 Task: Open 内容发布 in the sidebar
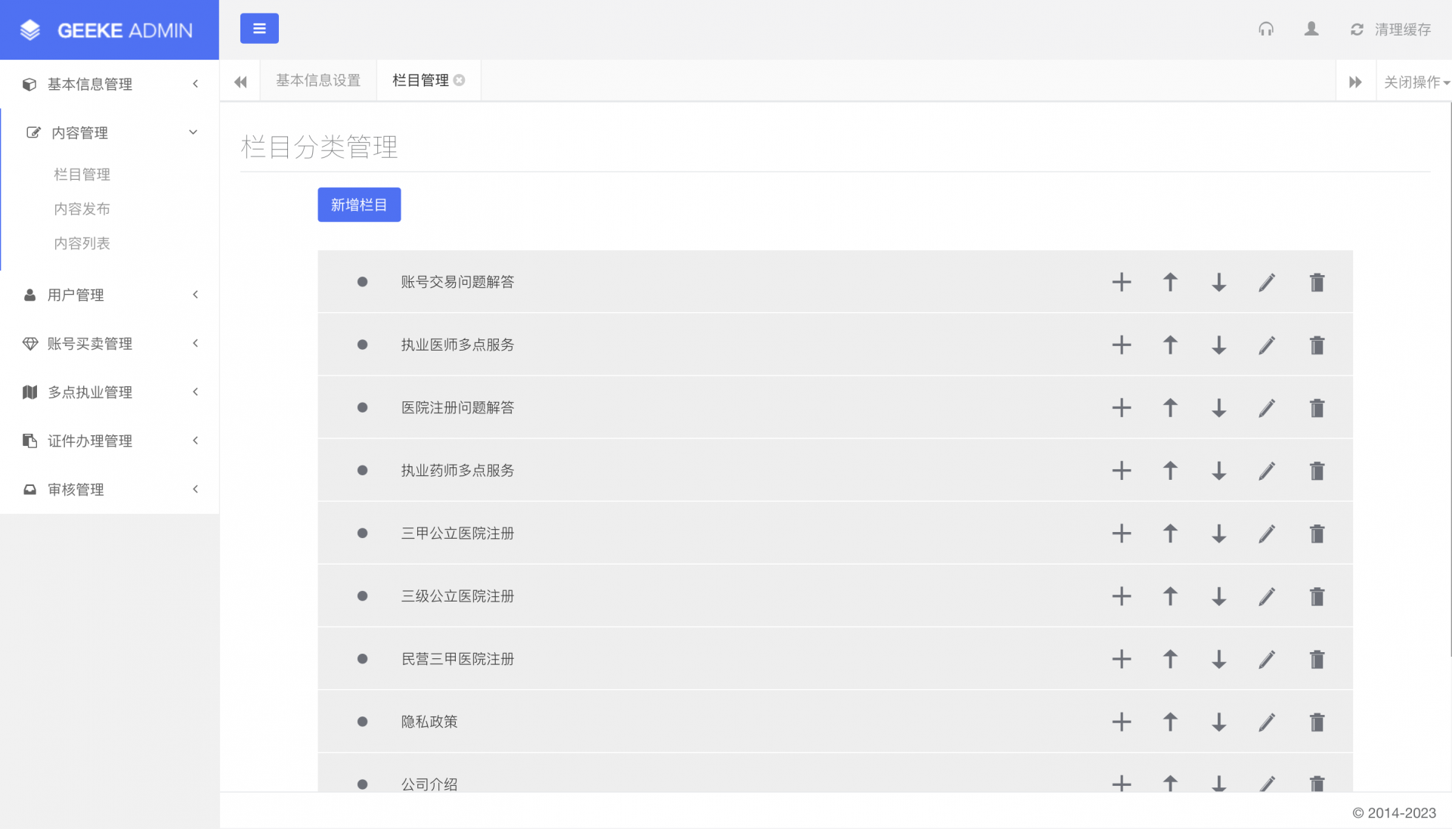pos(82,209)
